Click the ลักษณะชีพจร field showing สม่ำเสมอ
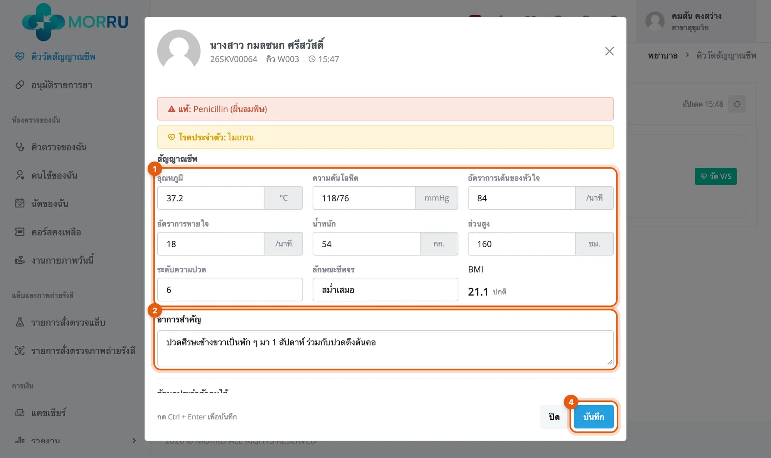Viewport: 771px width, 458px height. pos(385,290)
